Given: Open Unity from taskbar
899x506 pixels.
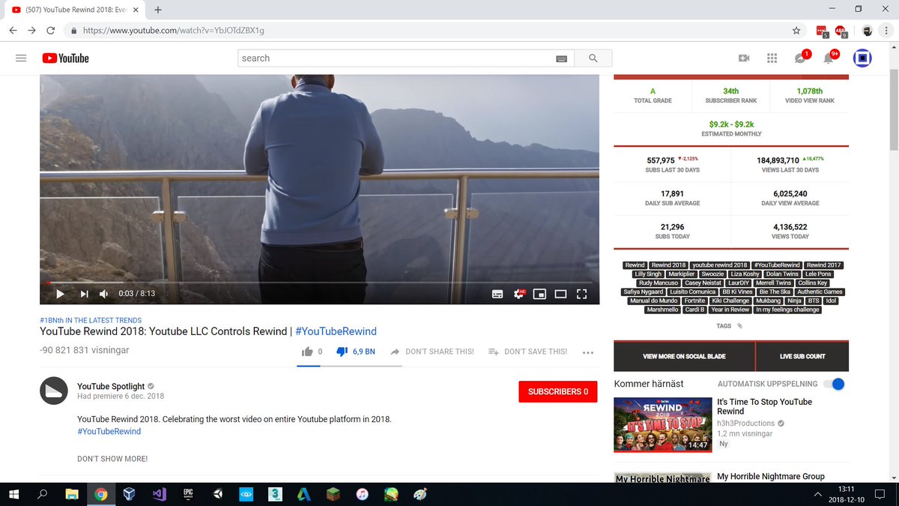Looking at the screenshot, I should pyautogui.click(x=217, y=494).
